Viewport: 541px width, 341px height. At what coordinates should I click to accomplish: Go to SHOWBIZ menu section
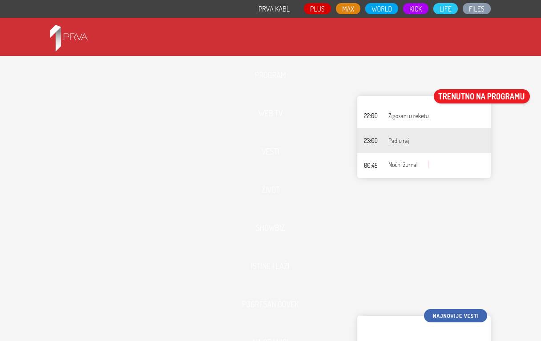(x=270, y=228)
